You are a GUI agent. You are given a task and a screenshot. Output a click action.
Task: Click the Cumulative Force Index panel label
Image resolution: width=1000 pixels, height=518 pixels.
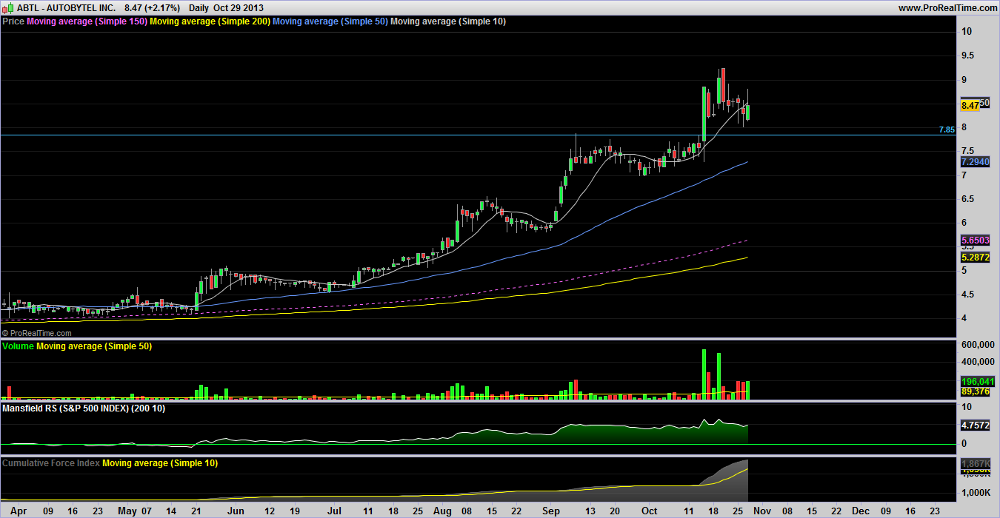(x=50, y=462)
